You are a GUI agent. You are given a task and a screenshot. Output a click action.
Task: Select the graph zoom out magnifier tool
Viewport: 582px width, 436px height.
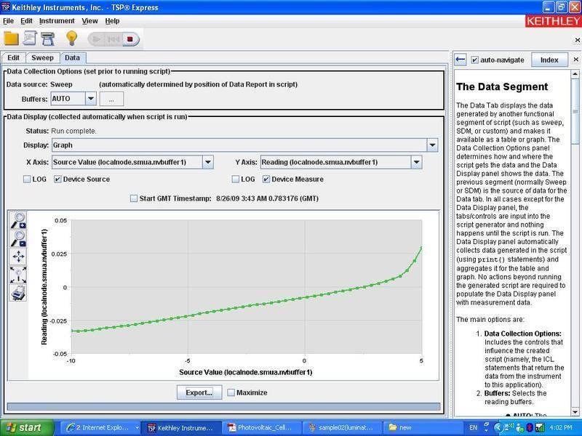point(19,238)
